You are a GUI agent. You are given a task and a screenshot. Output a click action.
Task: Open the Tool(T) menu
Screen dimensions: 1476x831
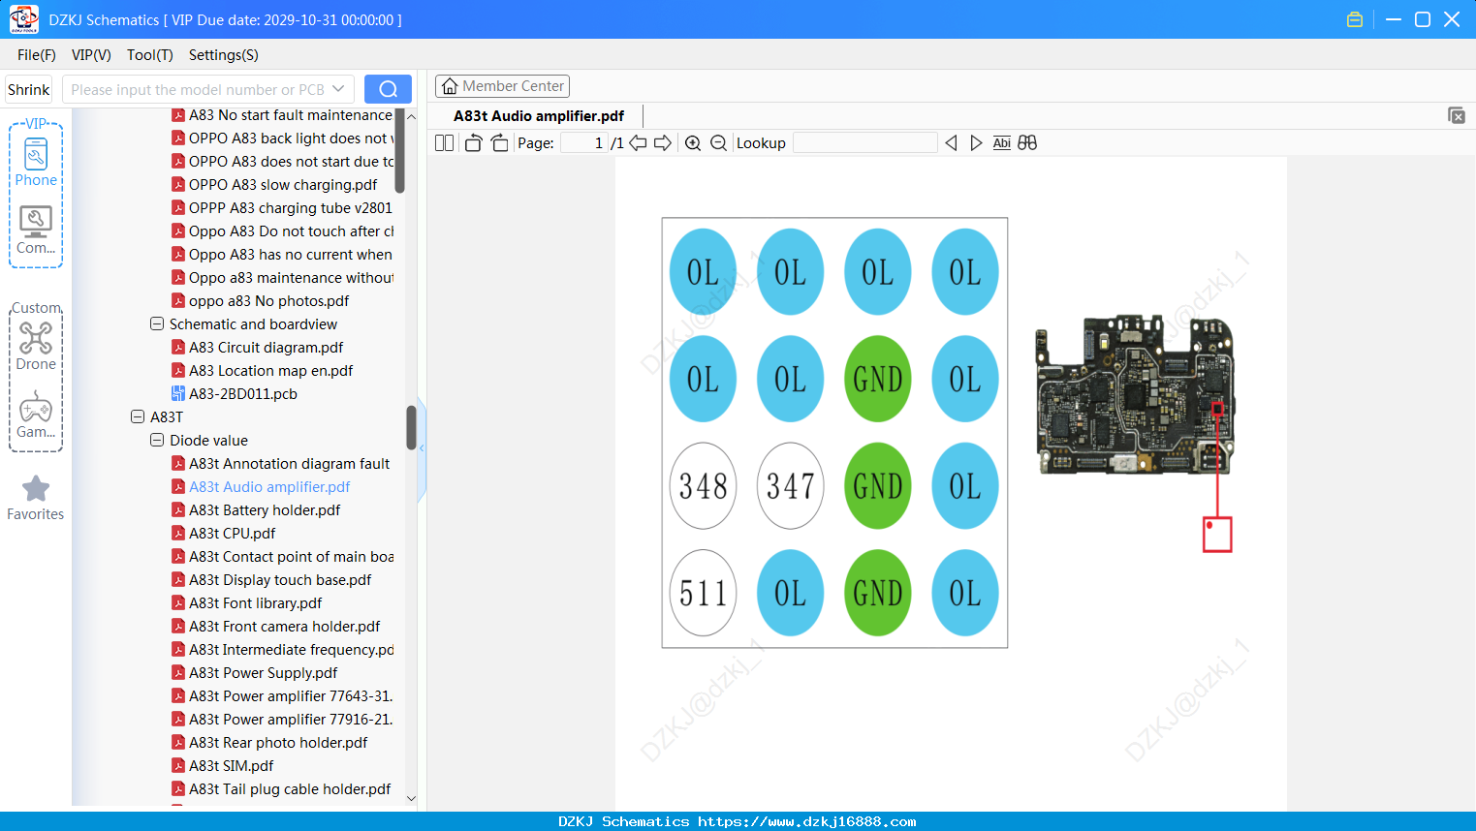pos(150,55)
